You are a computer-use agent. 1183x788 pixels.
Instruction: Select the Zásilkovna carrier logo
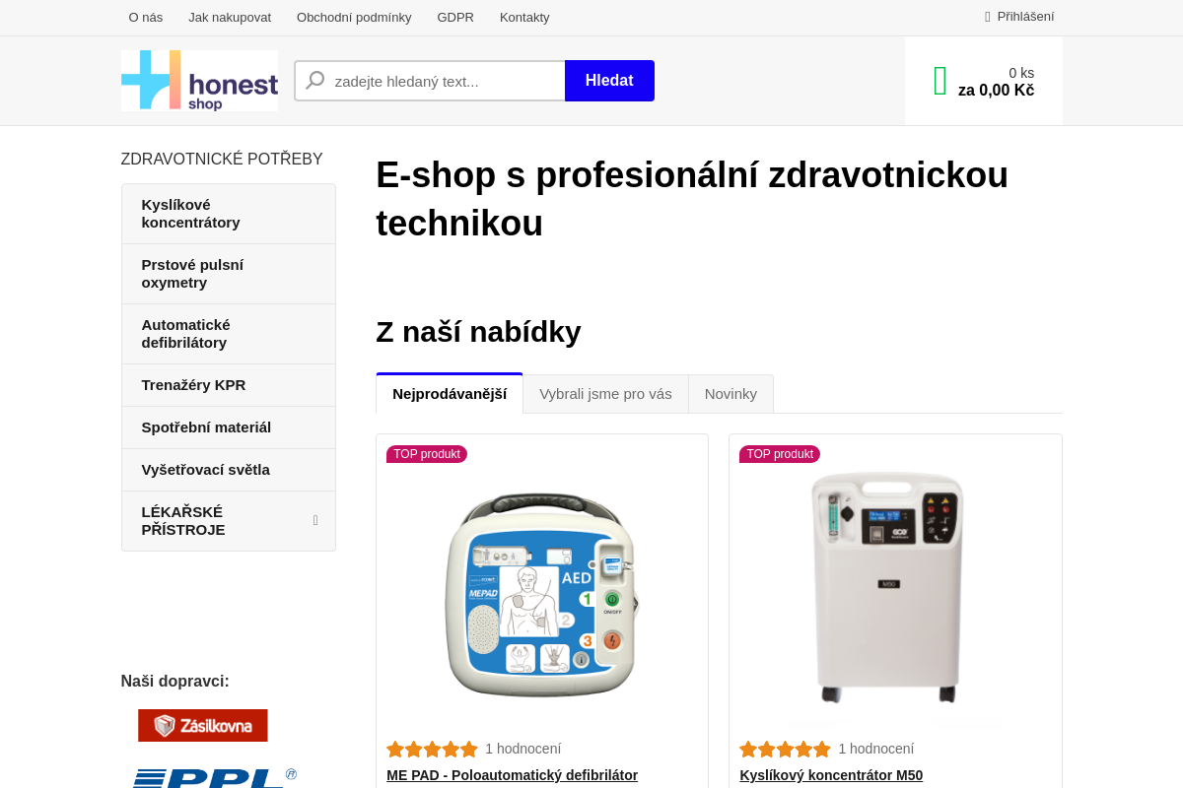tap(202, 725)
